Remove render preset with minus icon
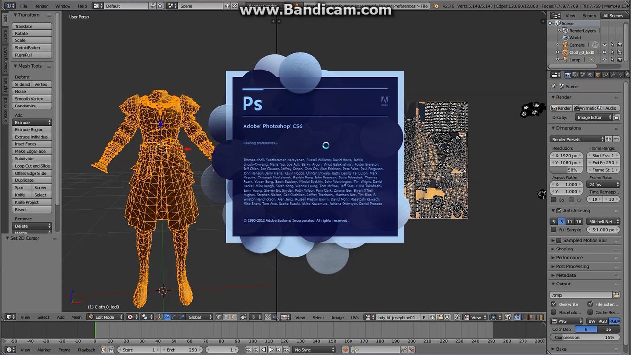Image resolution: width=631 pixels, height=355 pixels. [616, 139]
